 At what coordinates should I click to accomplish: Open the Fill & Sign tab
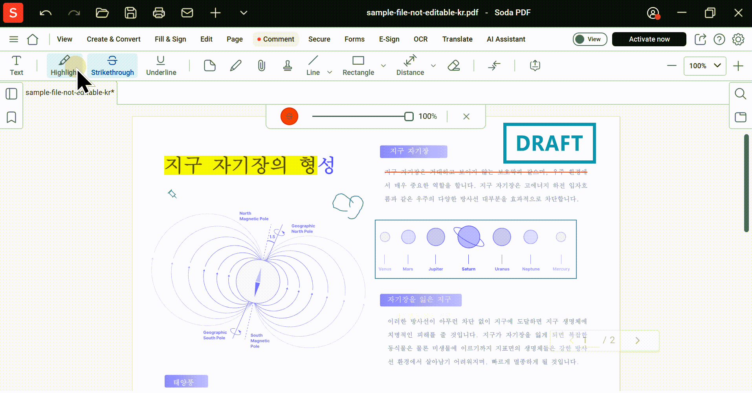tap(171, 39)
